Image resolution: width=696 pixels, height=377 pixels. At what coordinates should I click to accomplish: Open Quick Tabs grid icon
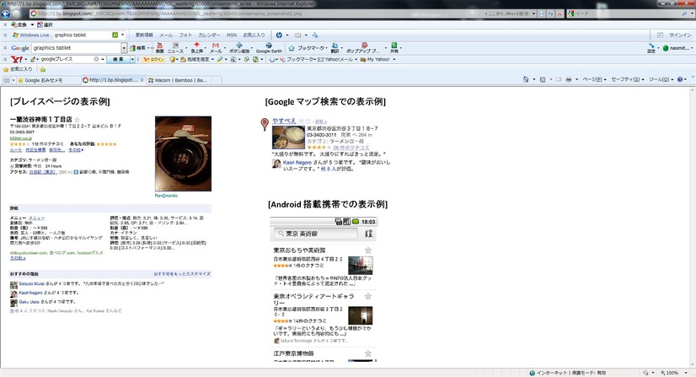pos(6,80)
